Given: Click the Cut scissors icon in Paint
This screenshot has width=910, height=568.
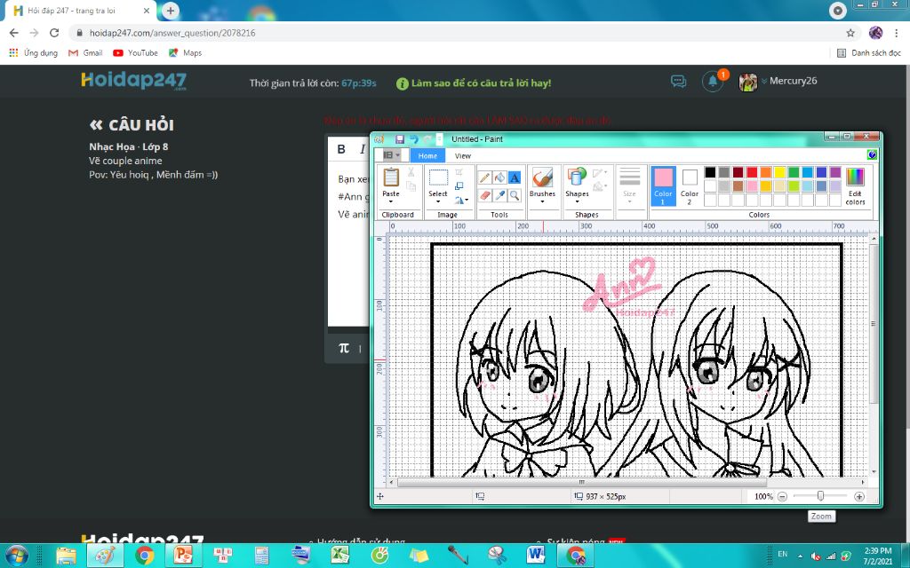Looking at the screenshot, I should 411,172.
